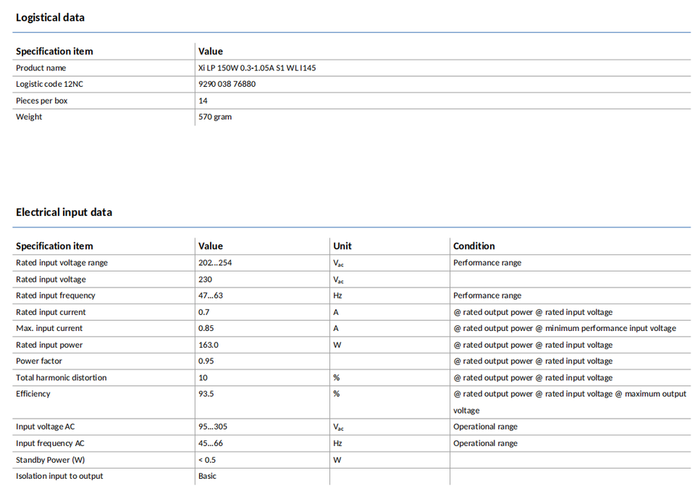Viewport: 695px width, 491px height.
Task: Select the 'Performance range' condition for voltage range
Action: click(487, 263)
